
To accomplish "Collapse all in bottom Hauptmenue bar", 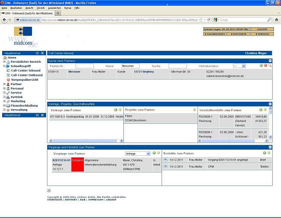I will tap(37, 115).
